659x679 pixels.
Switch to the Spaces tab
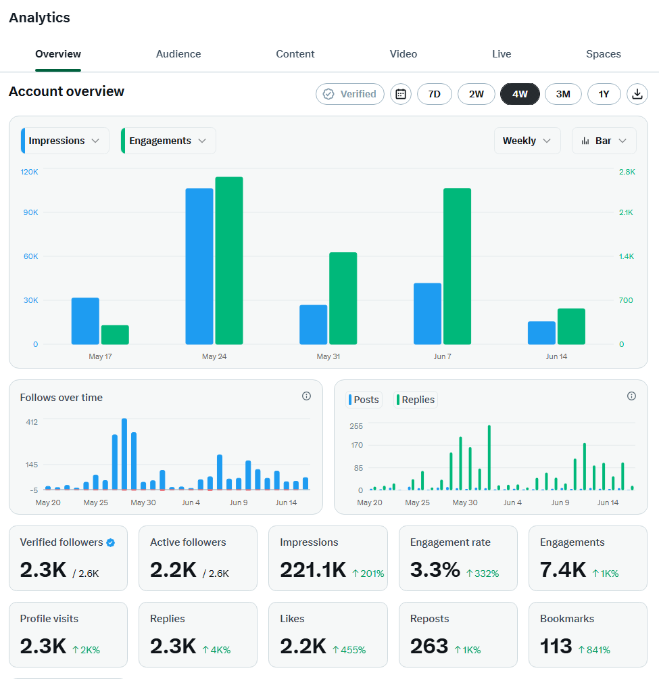tap(603, 54)
